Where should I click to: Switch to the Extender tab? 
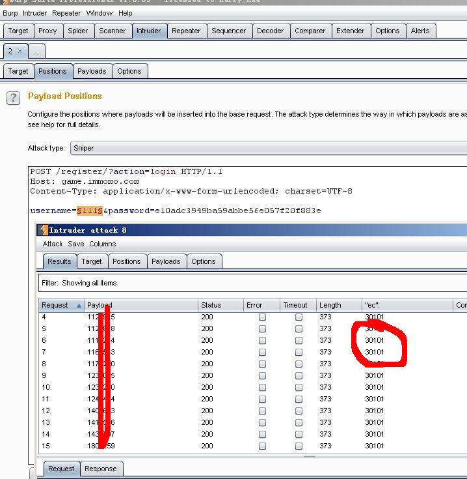pyautogui.click(x=351, y=31)
